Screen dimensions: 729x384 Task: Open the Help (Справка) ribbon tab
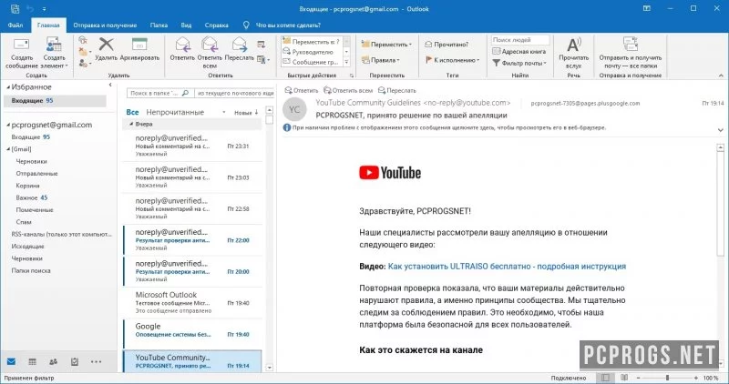pyautogui.click(x=216, y=25)
